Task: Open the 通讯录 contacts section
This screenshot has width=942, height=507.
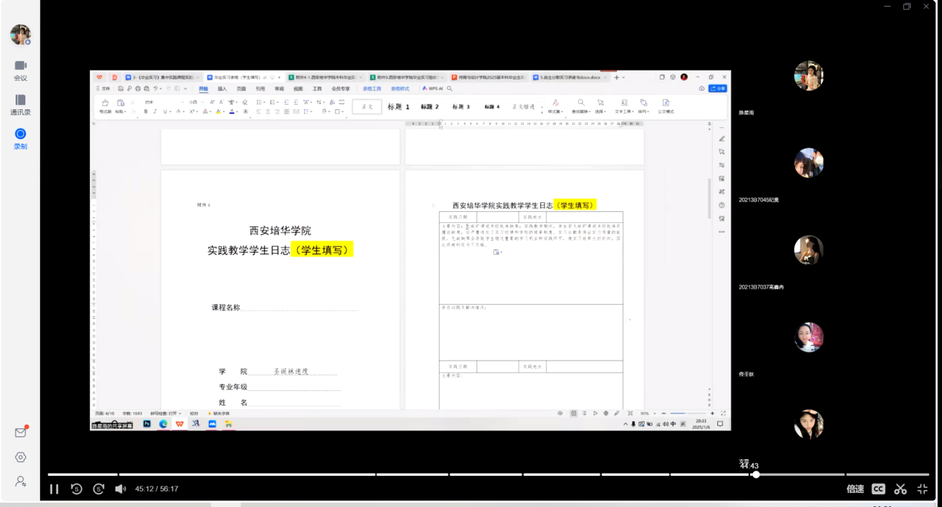Action: (x=20, y=105)
